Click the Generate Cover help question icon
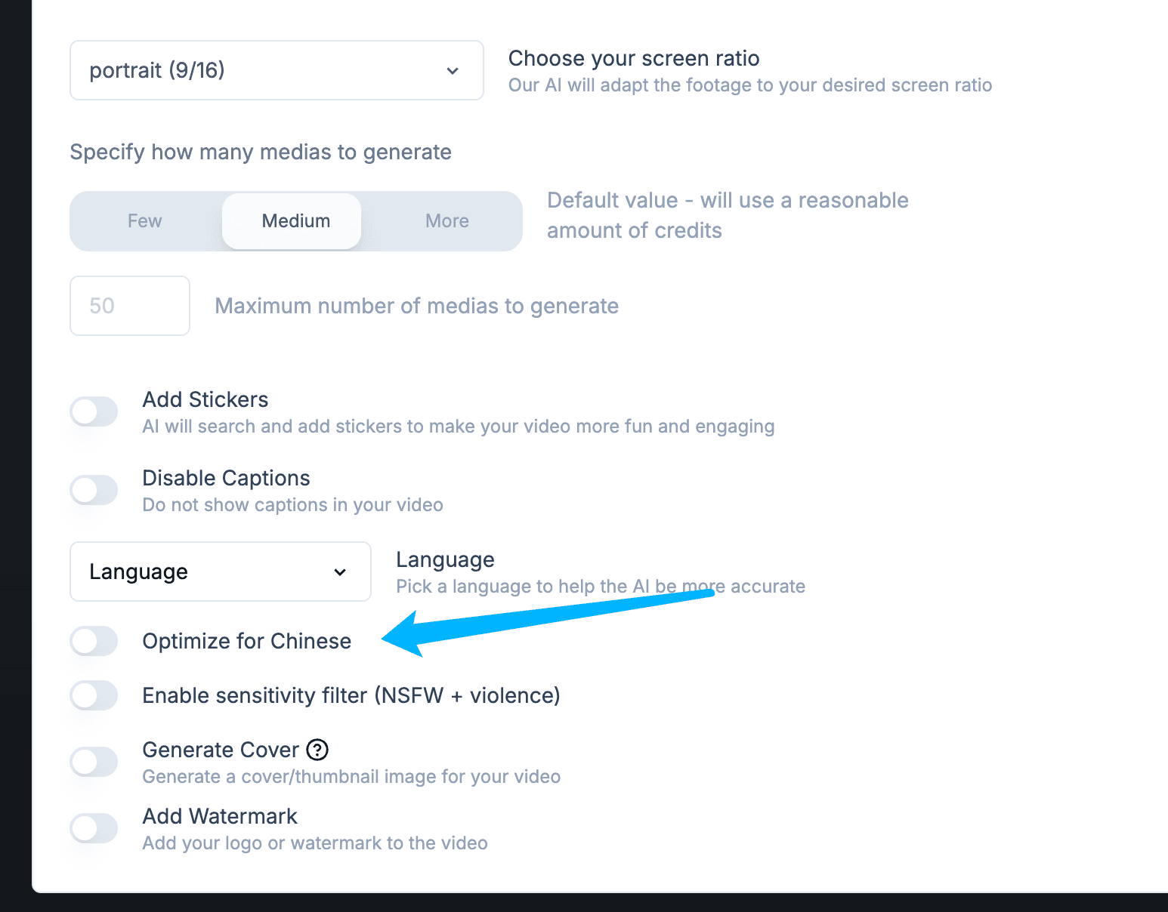Viewport: 1168px width, 912px height. point(317,750)
